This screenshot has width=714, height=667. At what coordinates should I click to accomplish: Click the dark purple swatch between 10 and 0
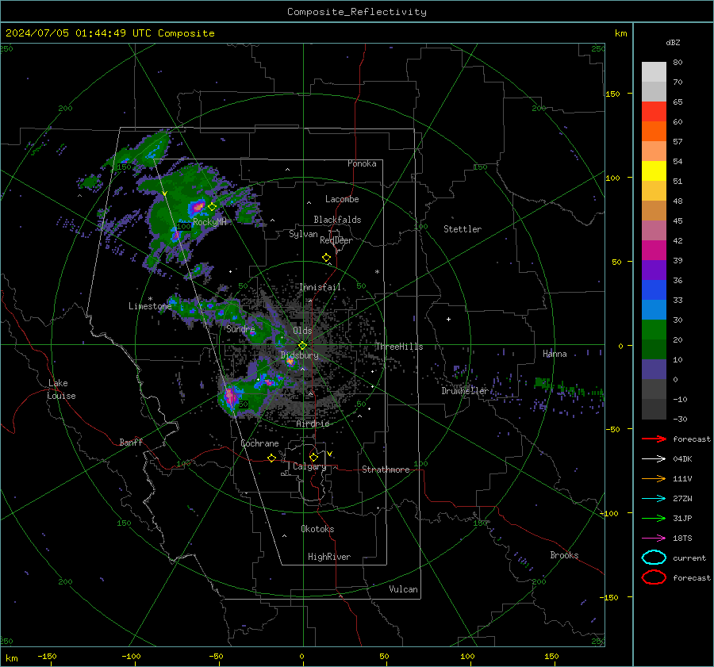click(654, 370)
